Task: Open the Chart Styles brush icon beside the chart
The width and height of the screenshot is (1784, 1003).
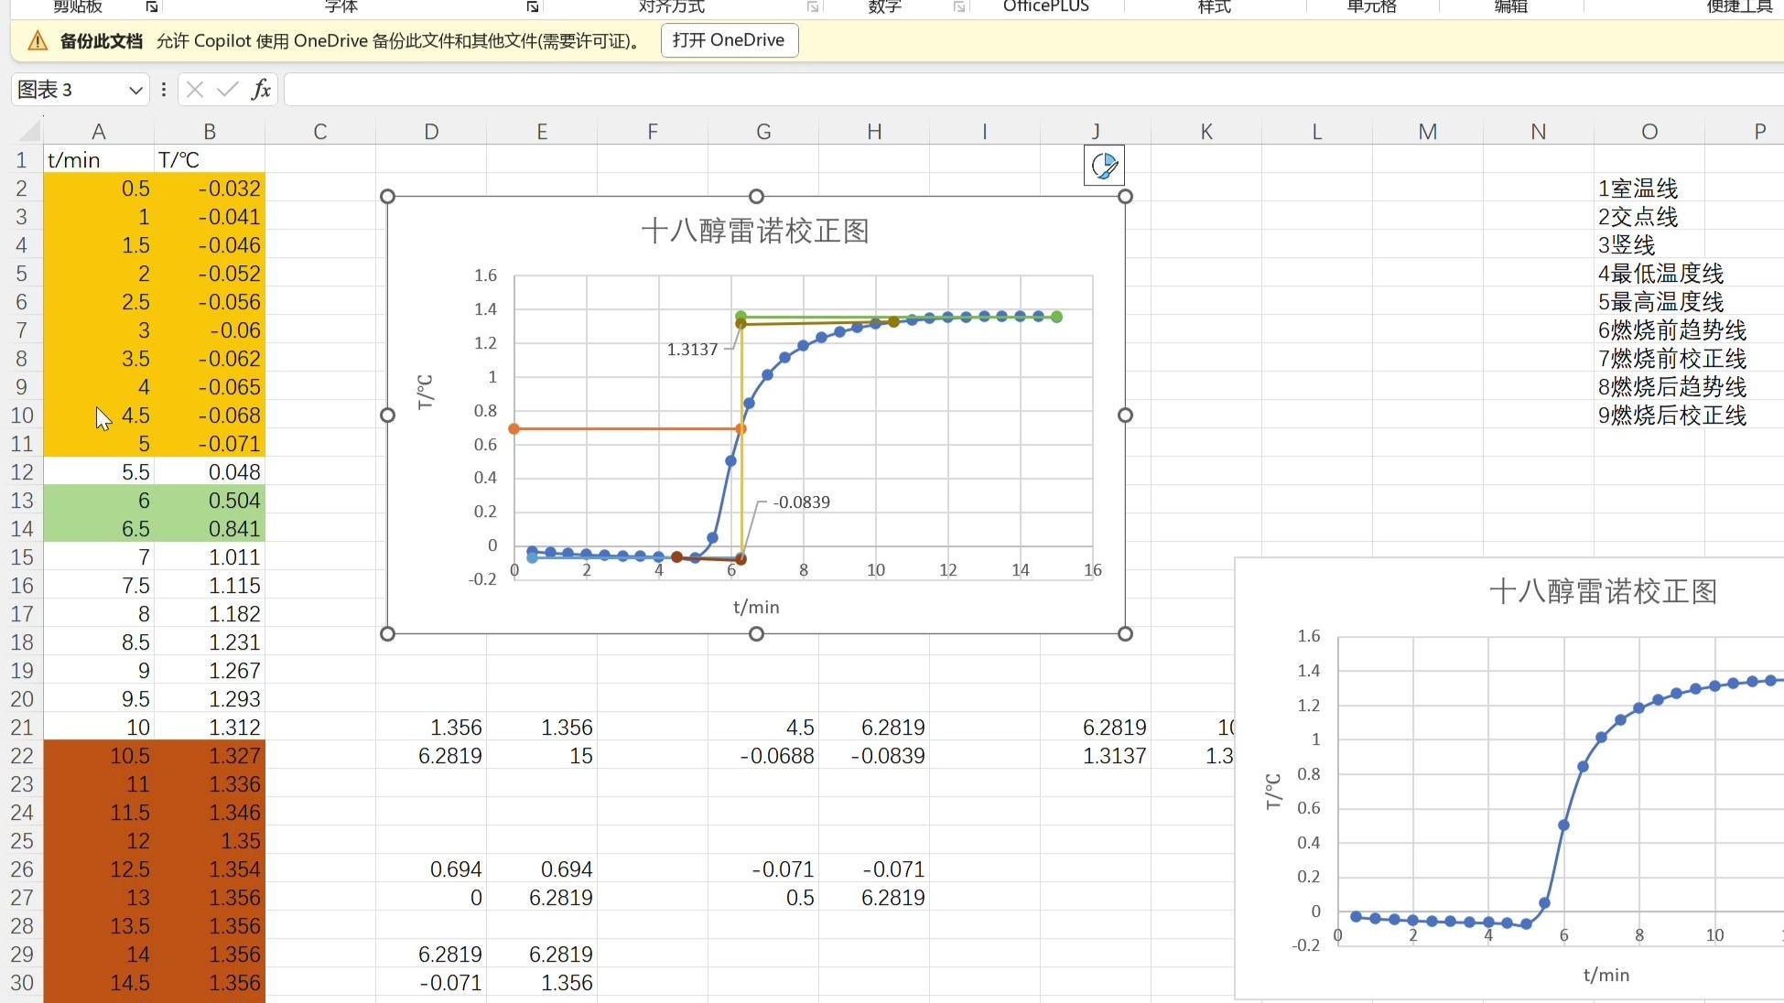Action: [x=1104, y=166]
